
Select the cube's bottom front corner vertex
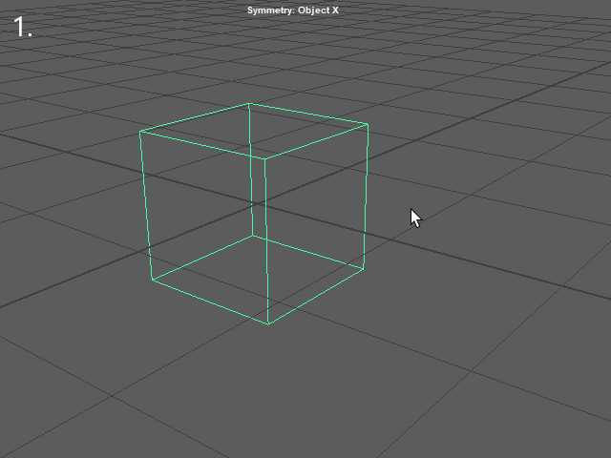(x=268, y=323)
